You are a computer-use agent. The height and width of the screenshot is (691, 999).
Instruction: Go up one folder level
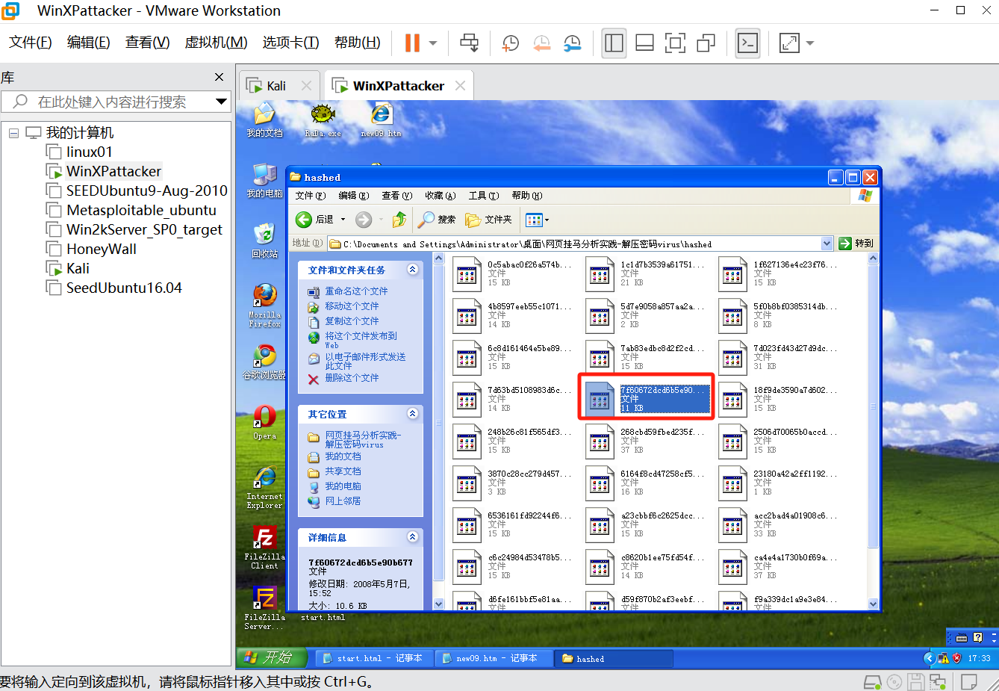click(399, 220)
